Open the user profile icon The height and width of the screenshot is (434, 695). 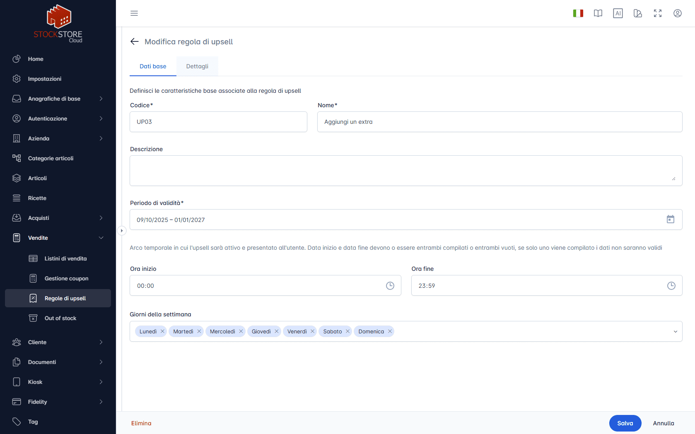point(677,13)
